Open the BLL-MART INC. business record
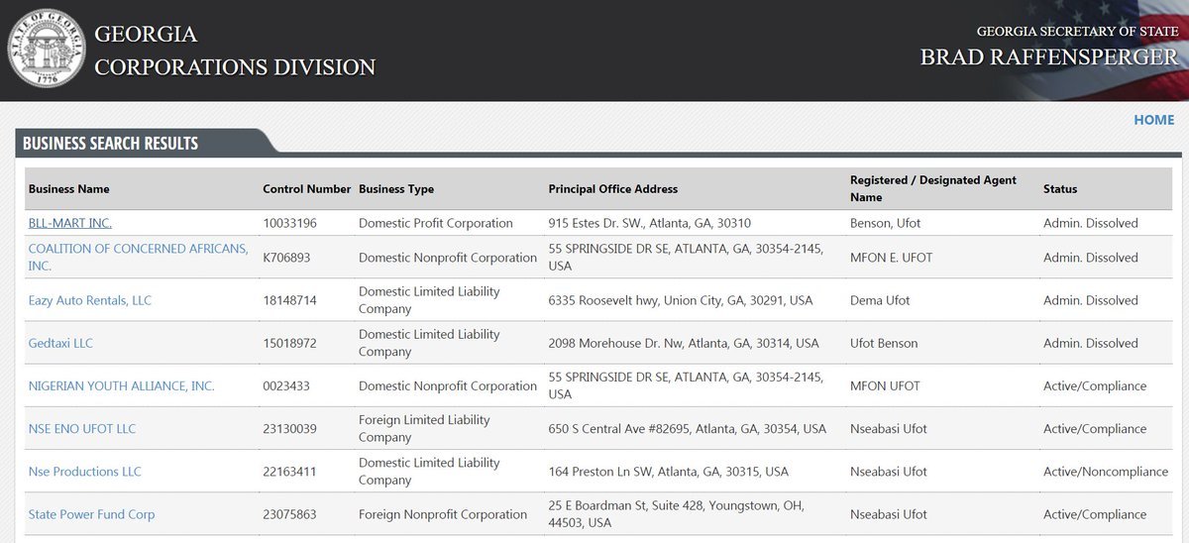 tap(69, 223)
